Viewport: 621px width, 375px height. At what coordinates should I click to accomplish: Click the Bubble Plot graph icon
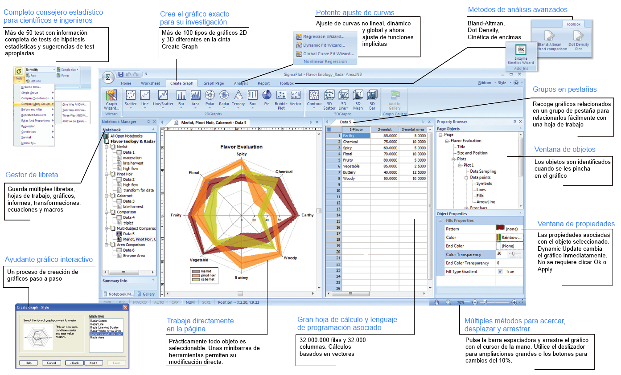[x=281, y=95]
